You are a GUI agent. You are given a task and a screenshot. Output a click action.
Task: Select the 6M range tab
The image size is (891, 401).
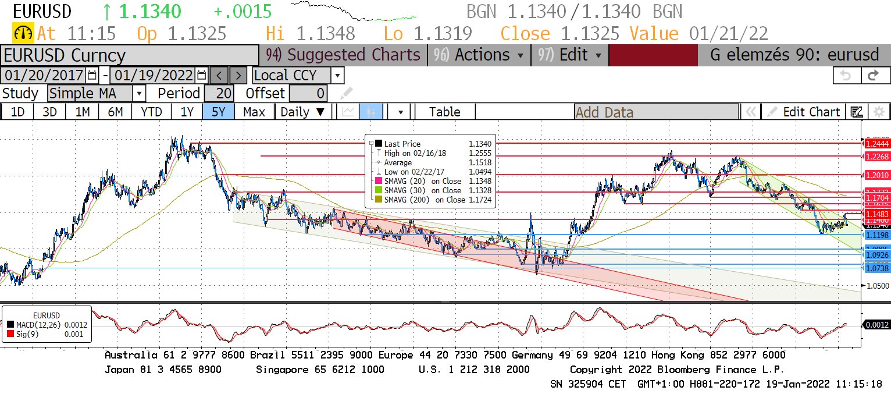point(115,112)
